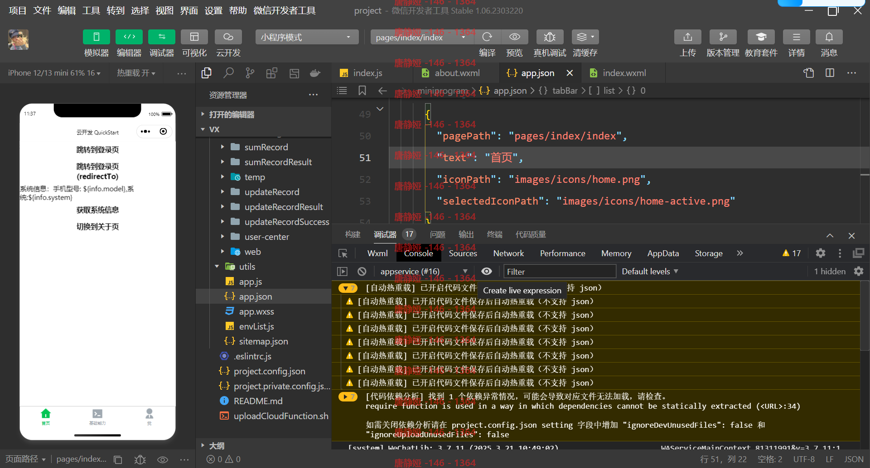Screen dimensions: 870x468
Task: Click the compile refresh icon
Action: click(487, 37)
